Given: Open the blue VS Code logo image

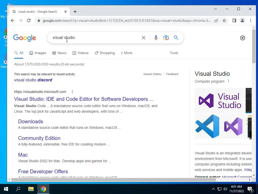Looking at the screenshot, I should pyautogui.click(x=207, y=126).
